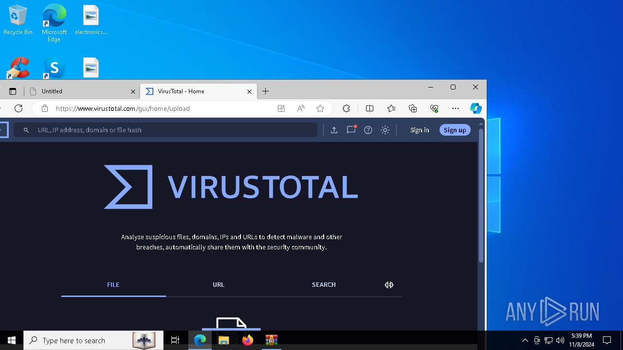Launch Firefox from taskbar
Screen dimensions: 623x350
click(x=247, y=340)
